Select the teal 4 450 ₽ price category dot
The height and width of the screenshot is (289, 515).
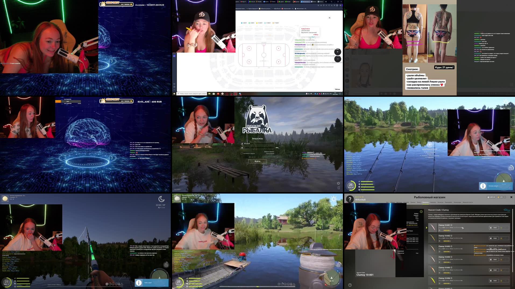241,23
